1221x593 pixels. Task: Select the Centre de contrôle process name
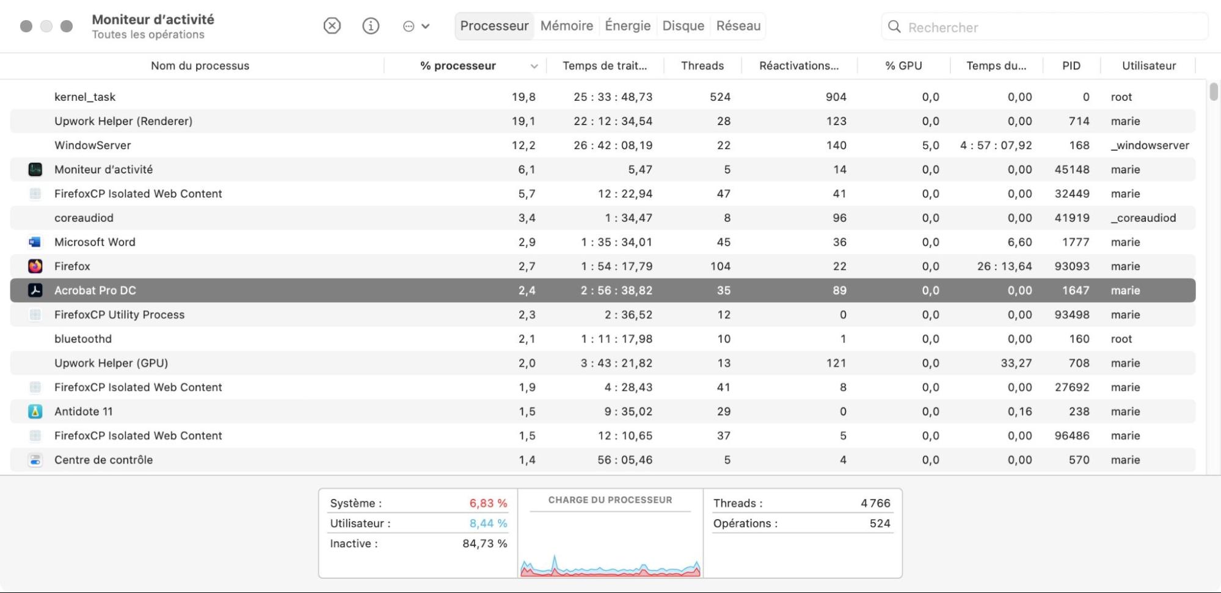103,460
